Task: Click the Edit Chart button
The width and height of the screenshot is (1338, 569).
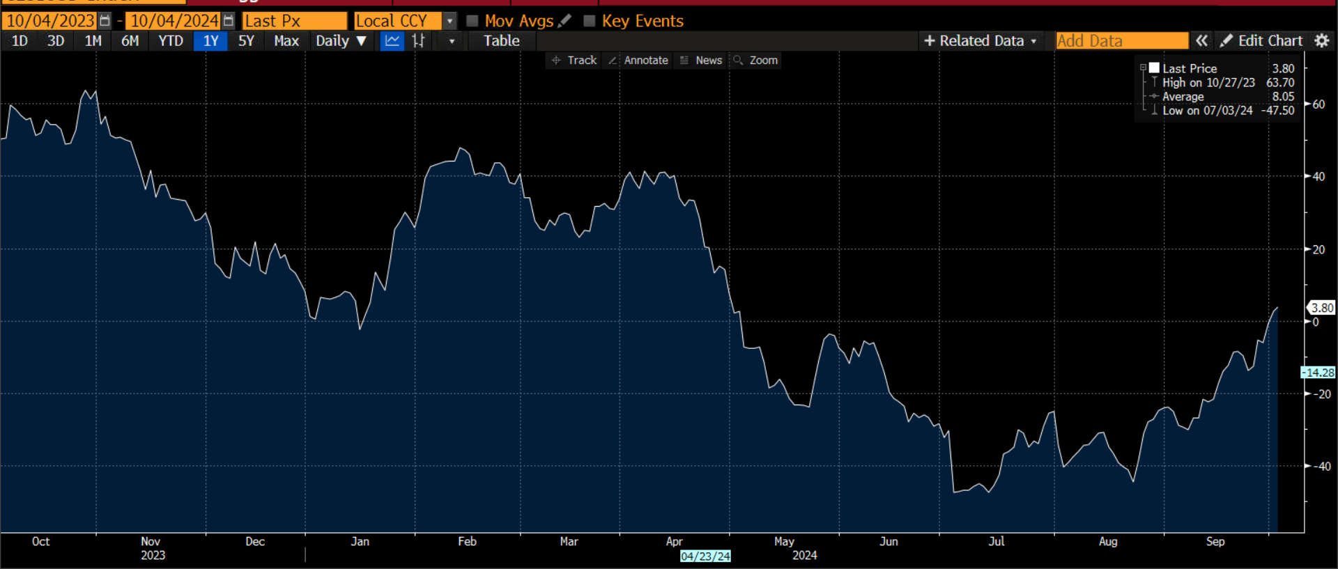Action: pyautogui.click(x=1261, y=41)
